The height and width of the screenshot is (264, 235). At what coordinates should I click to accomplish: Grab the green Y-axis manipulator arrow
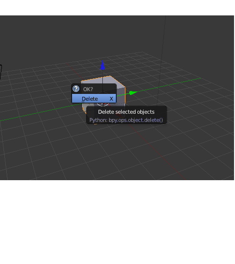(133, 93)
